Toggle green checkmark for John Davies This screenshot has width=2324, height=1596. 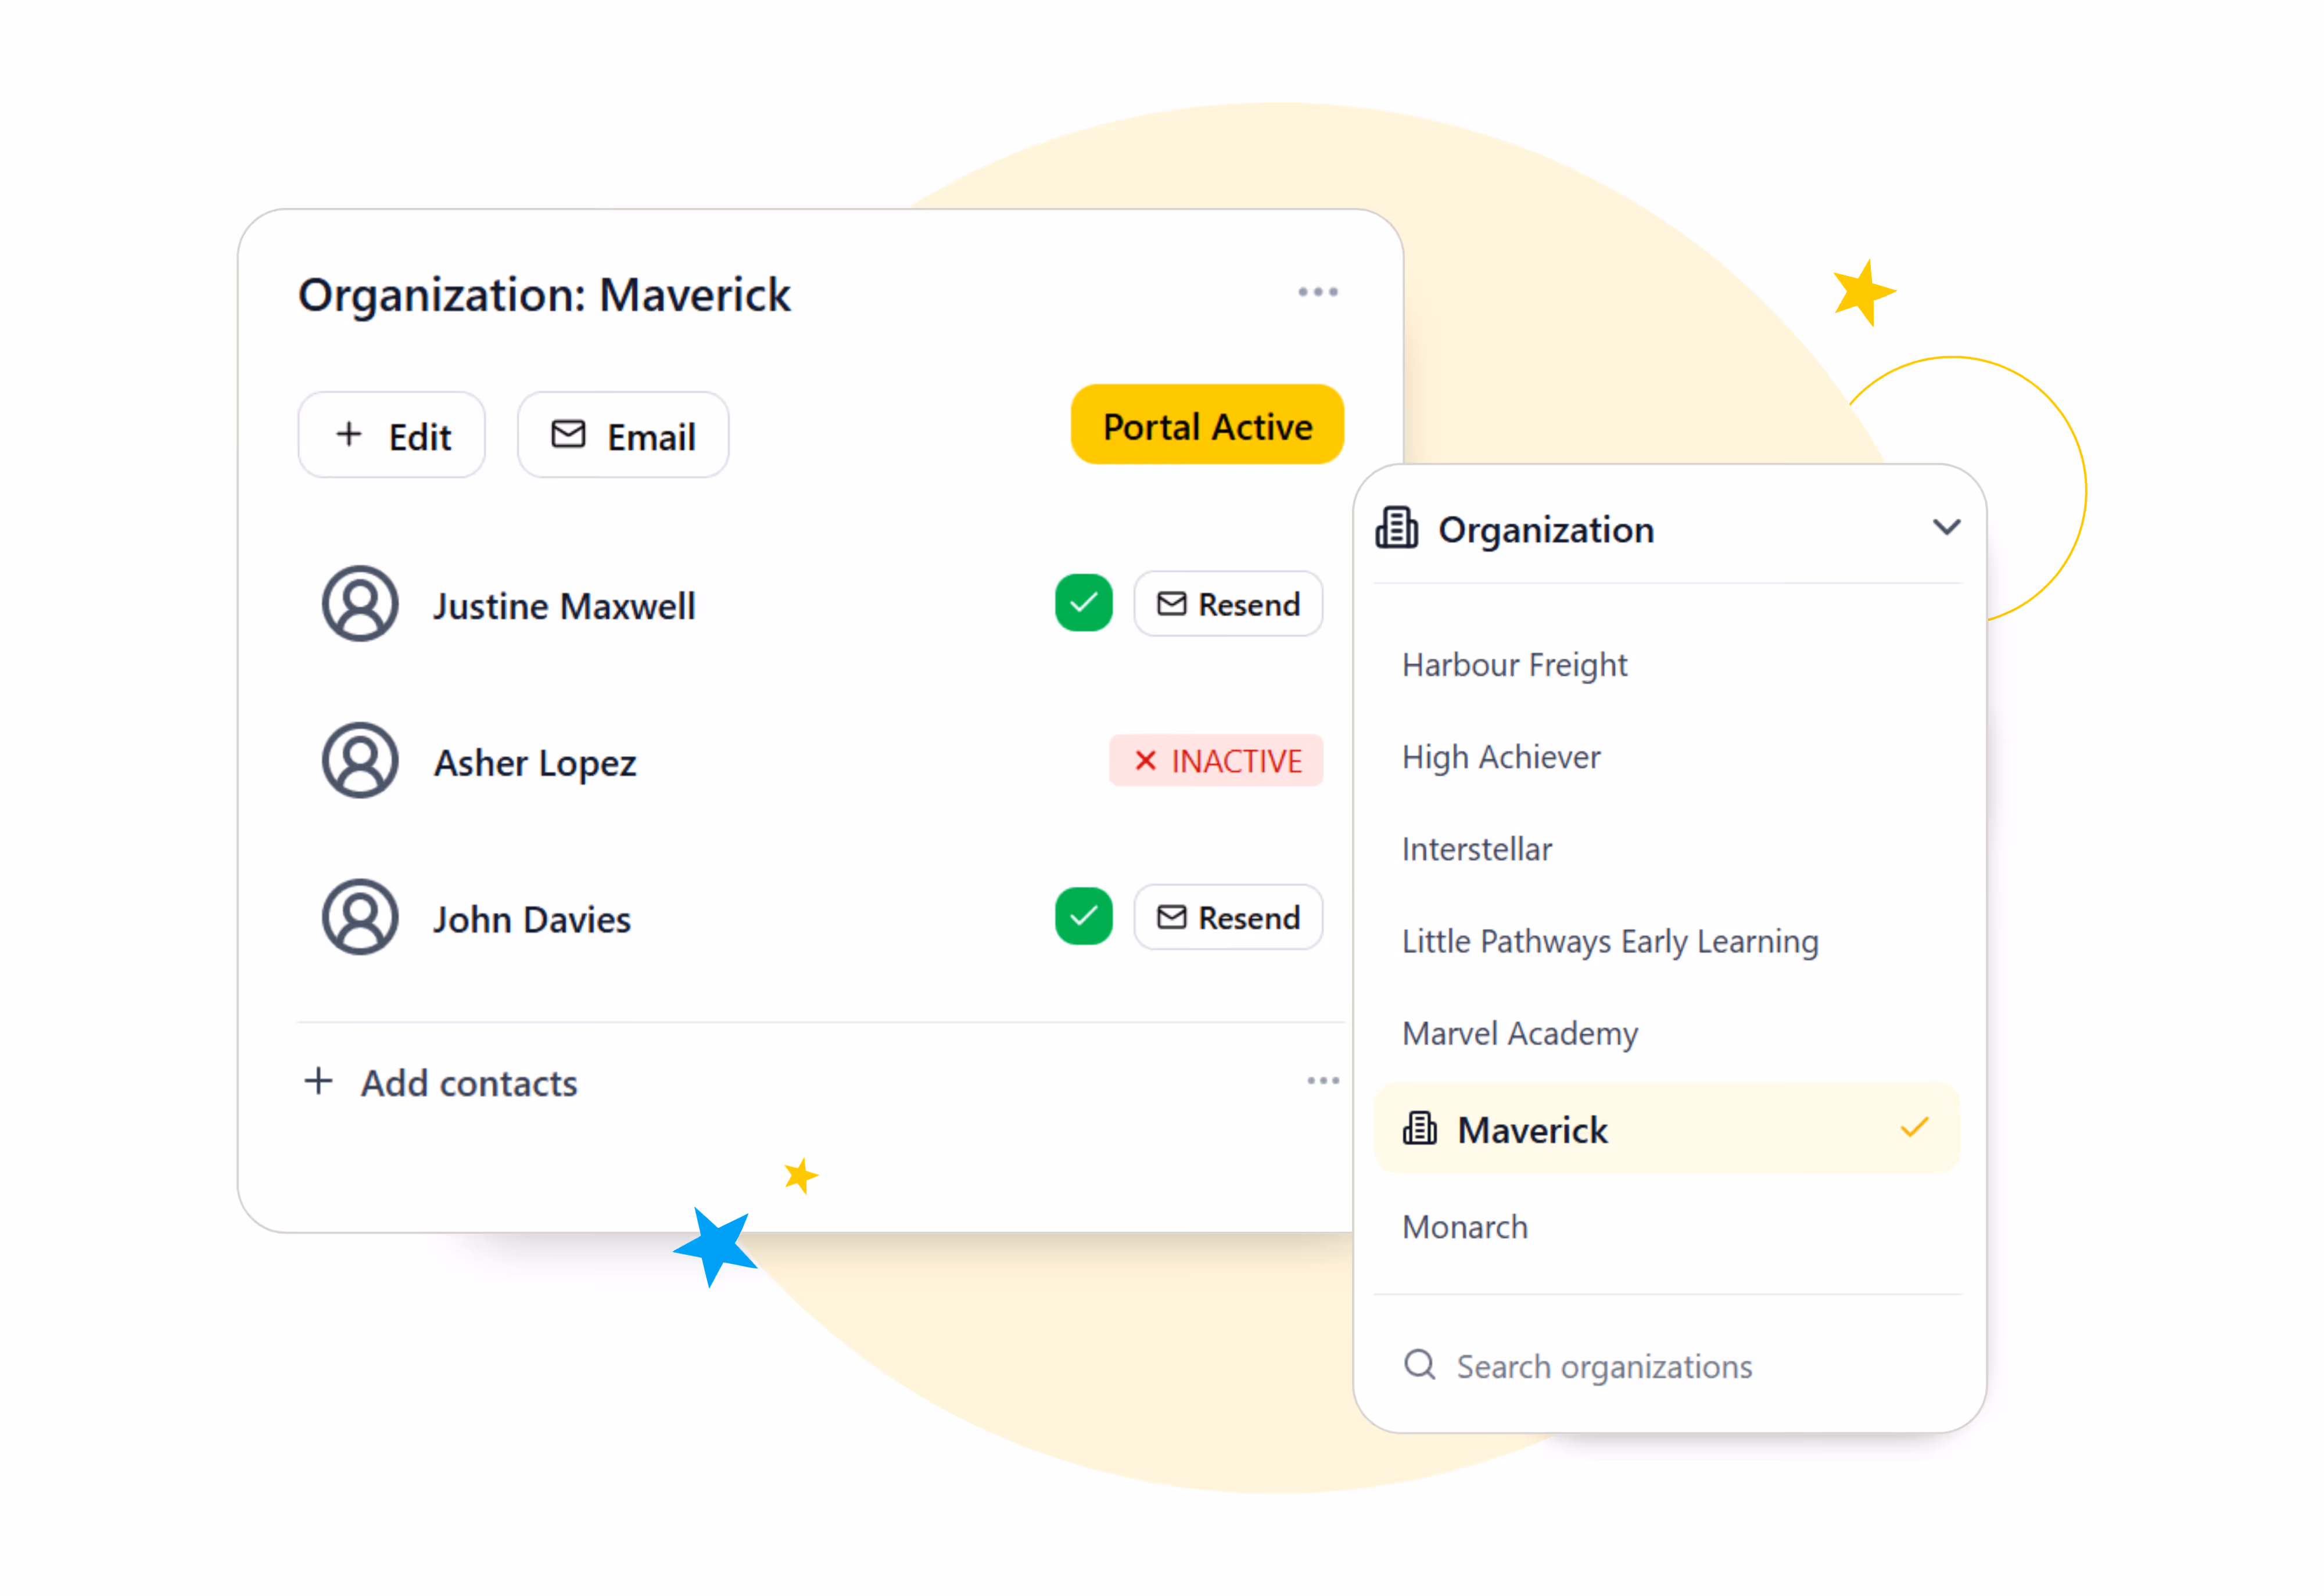point(1084,916)
